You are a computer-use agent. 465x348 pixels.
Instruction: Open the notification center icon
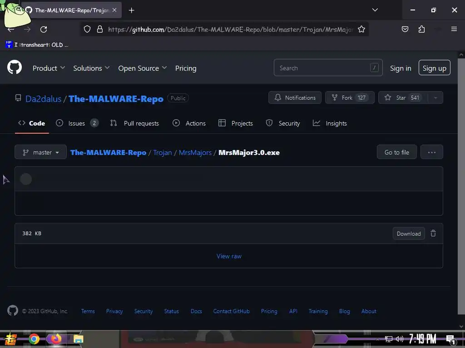click(450, 339)
